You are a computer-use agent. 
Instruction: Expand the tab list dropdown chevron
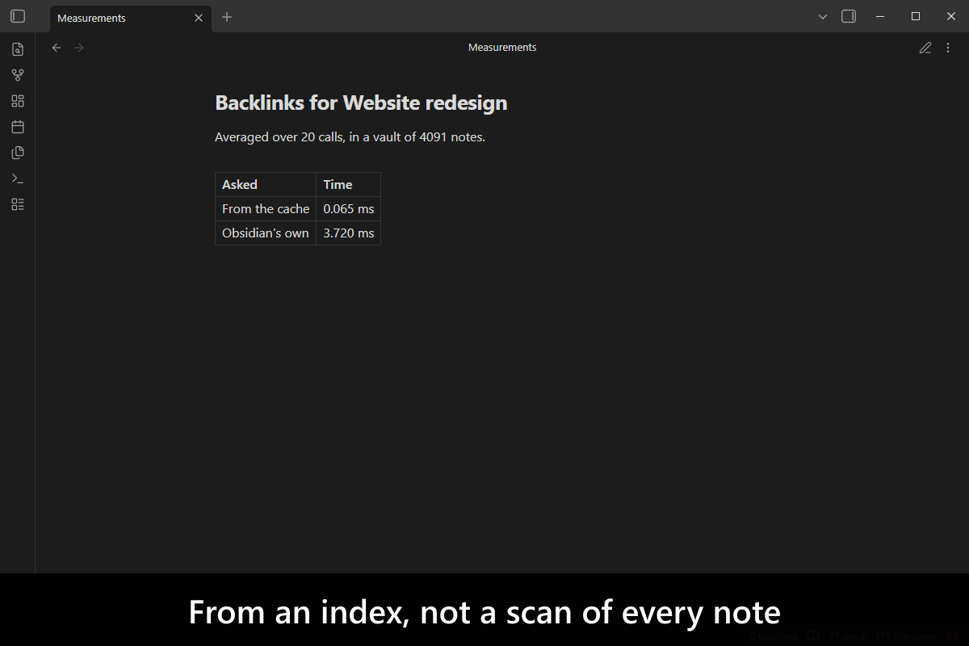coord(823,16)
